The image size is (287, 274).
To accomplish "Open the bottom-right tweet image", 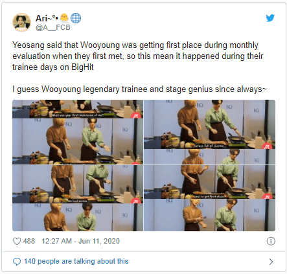I will point(209,198).
